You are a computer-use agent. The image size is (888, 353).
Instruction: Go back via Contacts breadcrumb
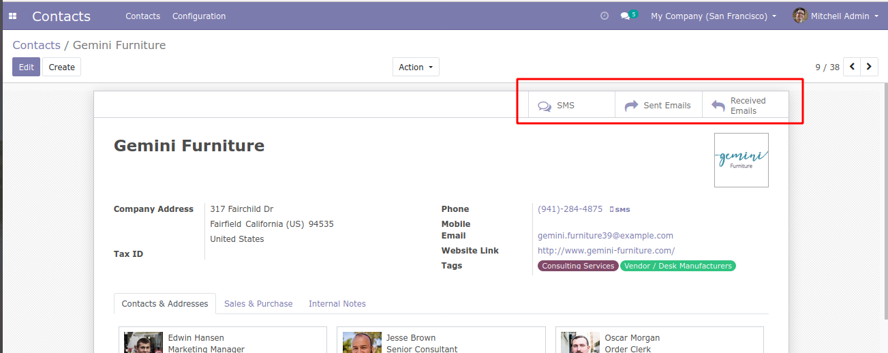(x=37, y=45)
